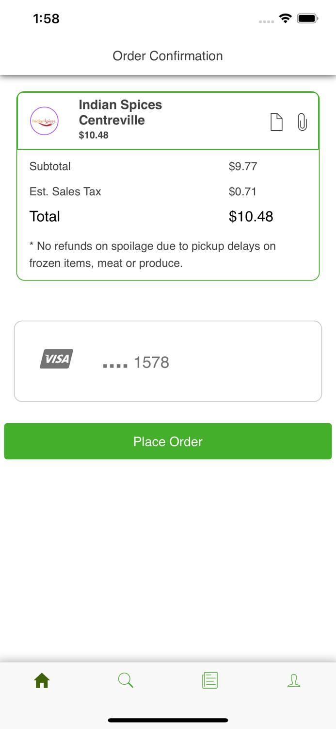Open the order notes document icon
This screenshot has height=729, width=336.
point(276,122)
